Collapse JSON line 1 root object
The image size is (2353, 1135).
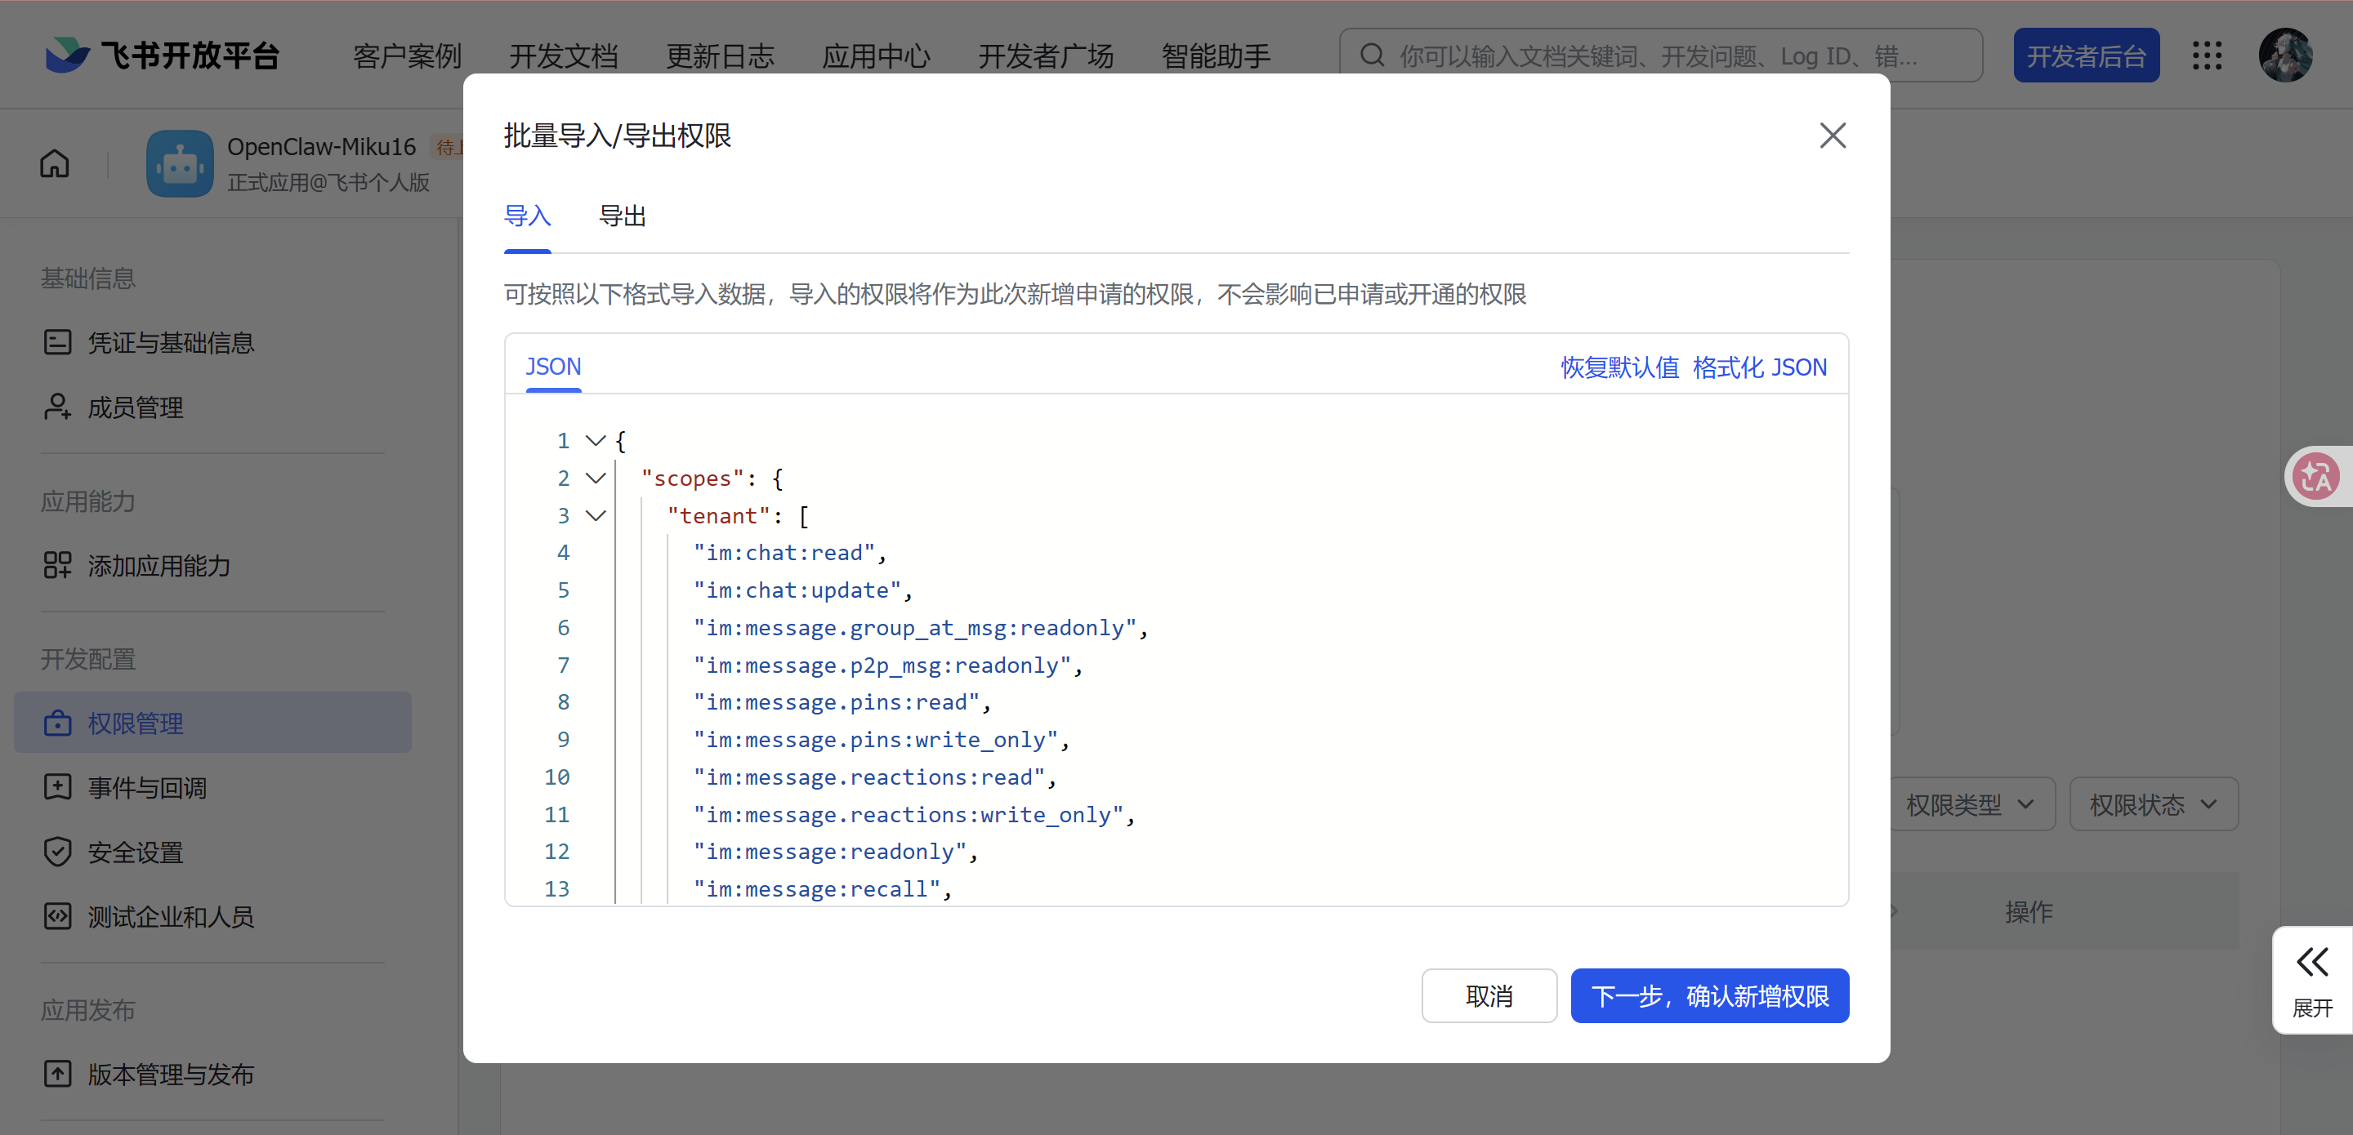[x=596, y=441]
